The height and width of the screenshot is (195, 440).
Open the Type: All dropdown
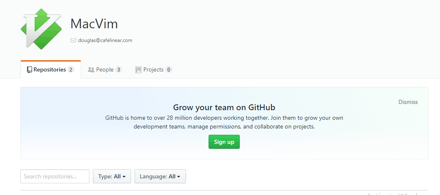(112, 177)
